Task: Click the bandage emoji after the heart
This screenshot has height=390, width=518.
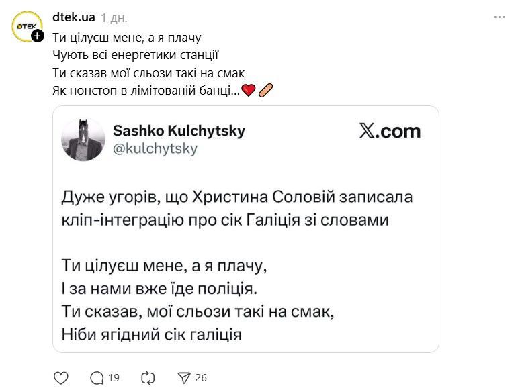Action: click(x=265, y=91)
